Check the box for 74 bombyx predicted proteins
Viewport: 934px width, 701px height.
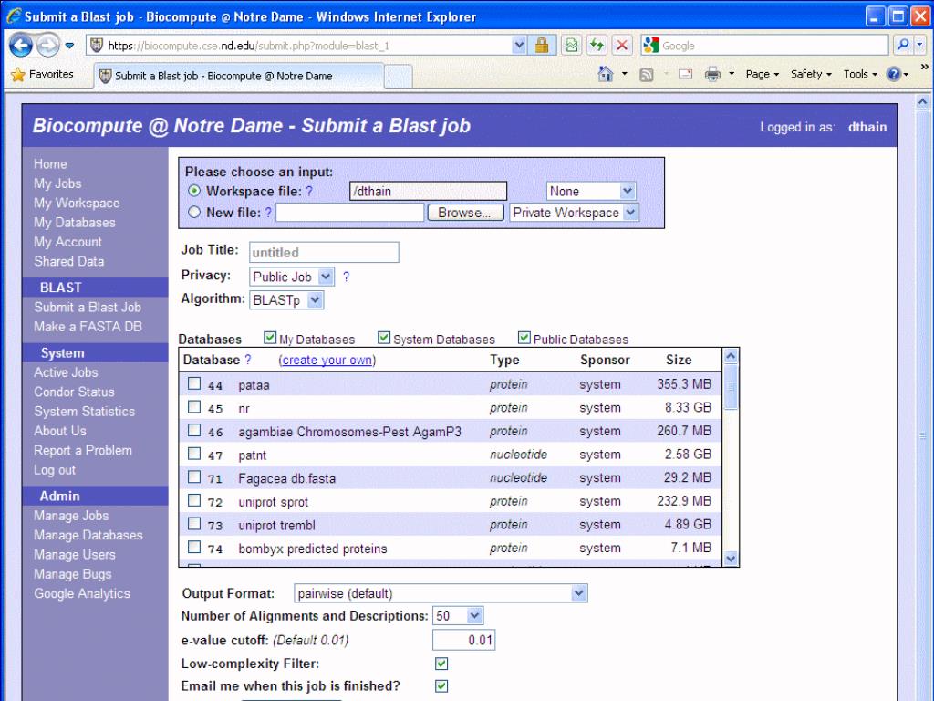pos(194,547)
